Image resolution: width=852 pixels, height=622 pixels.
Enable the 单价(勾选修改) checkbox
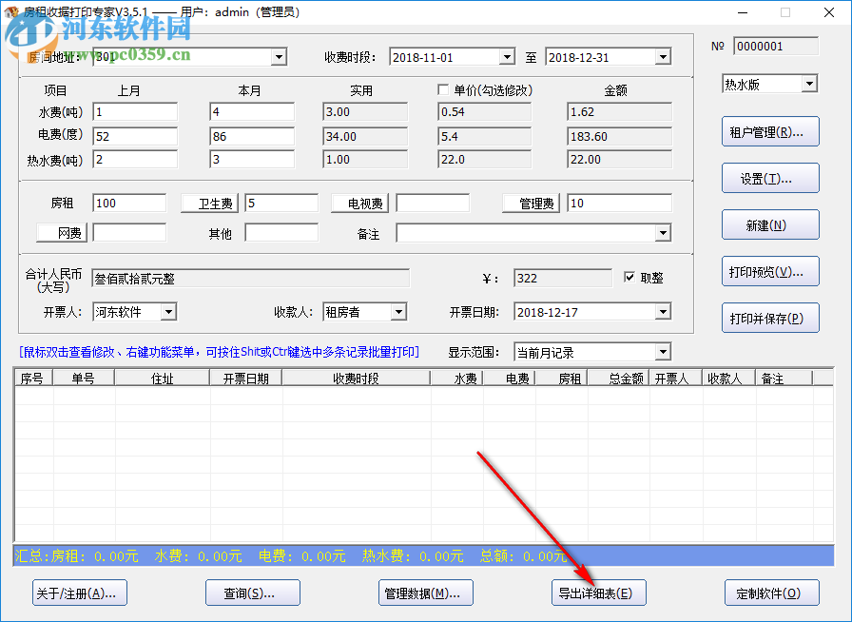pyautogui.click(x=443, y=89)
